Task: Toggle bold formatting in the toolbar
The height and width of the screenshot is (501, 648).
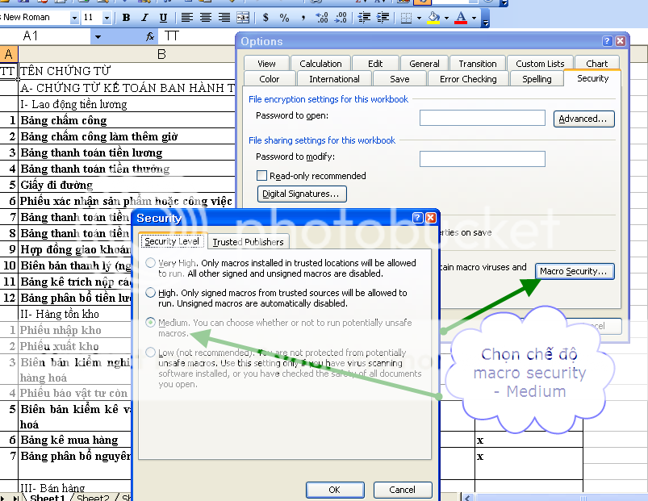Action: click(x=126, y=17)
